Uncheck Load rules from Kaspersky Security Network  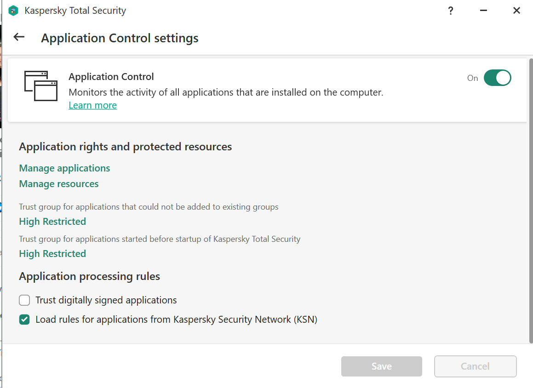[x=24, y=320]
